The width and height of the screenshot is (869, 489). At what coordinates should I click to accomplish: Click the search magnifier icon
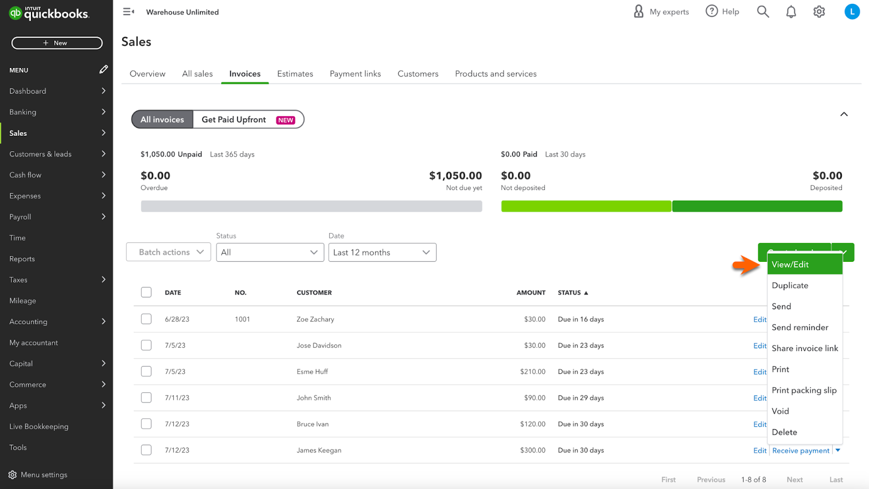pyautogui.click(x=763, y=11)
